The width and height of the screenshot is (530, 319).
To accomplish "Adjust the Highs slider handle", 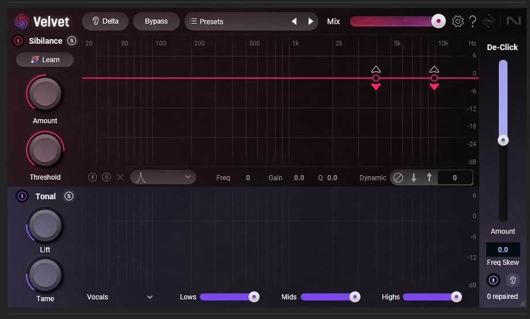I will [456, 297].
